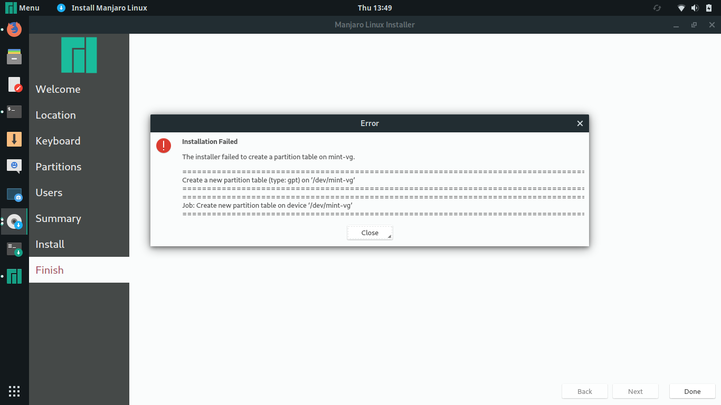Select the Welcome step in sidebar

(x=79, y=89)
